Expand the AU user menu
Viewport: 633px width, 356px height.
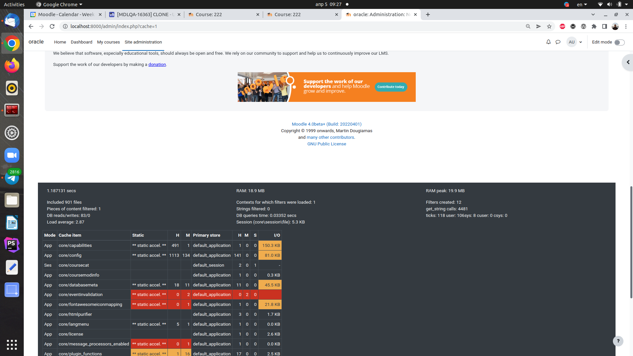[x=575, y=42]
